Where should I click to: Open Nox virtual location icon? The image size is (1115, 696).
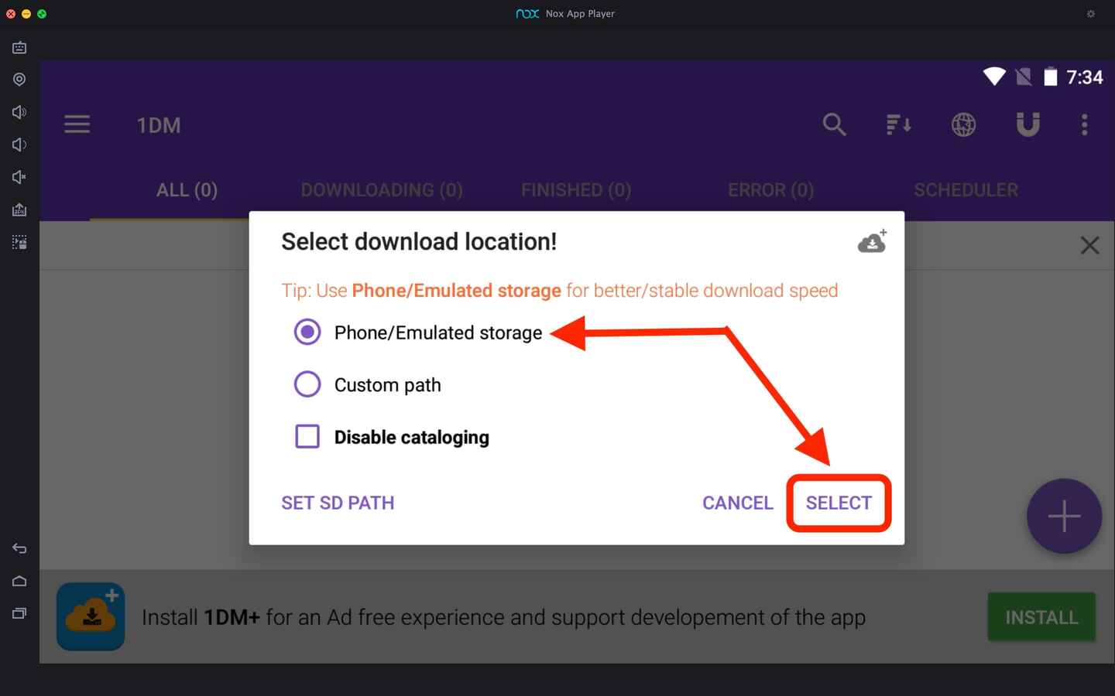pyautogui.click(x=19, y=80)
